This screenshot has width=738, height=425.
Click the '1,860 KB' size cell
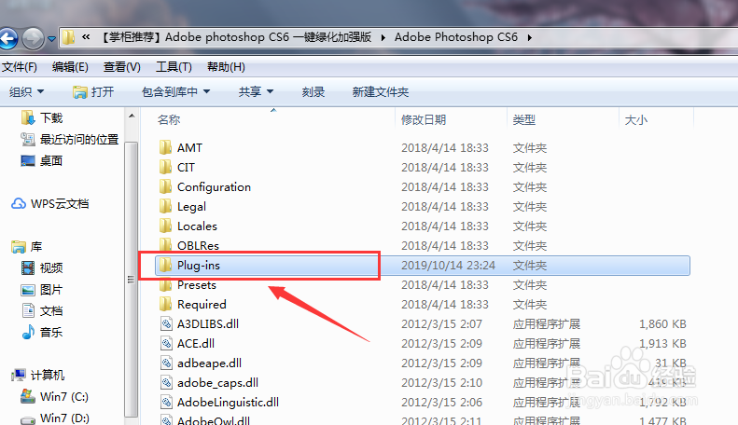point(662,324)
